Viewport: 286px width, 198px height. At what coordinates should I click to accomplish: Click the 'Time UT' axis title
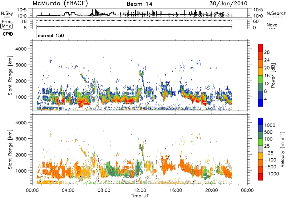tap(140, 196)
